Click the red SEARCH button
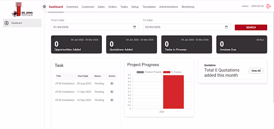 [251, 27]
